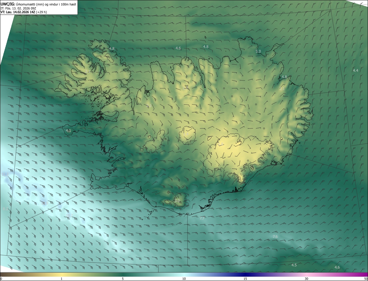Click the 10.7 value southwest of Iceland

point(69,215)
